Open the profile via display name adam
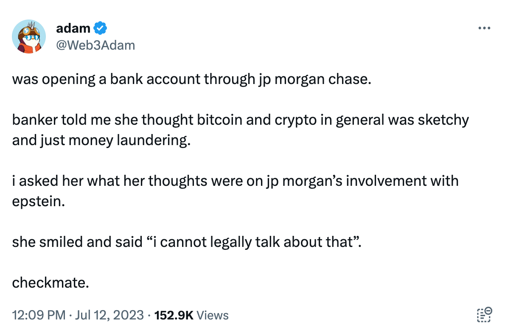Image resolution: width=505 pixels, height=336 pixels. [73, 28]
